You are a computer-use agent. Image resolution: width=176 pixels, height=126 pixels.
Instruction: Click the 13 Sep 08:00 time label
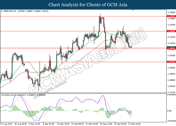(77, 124)
